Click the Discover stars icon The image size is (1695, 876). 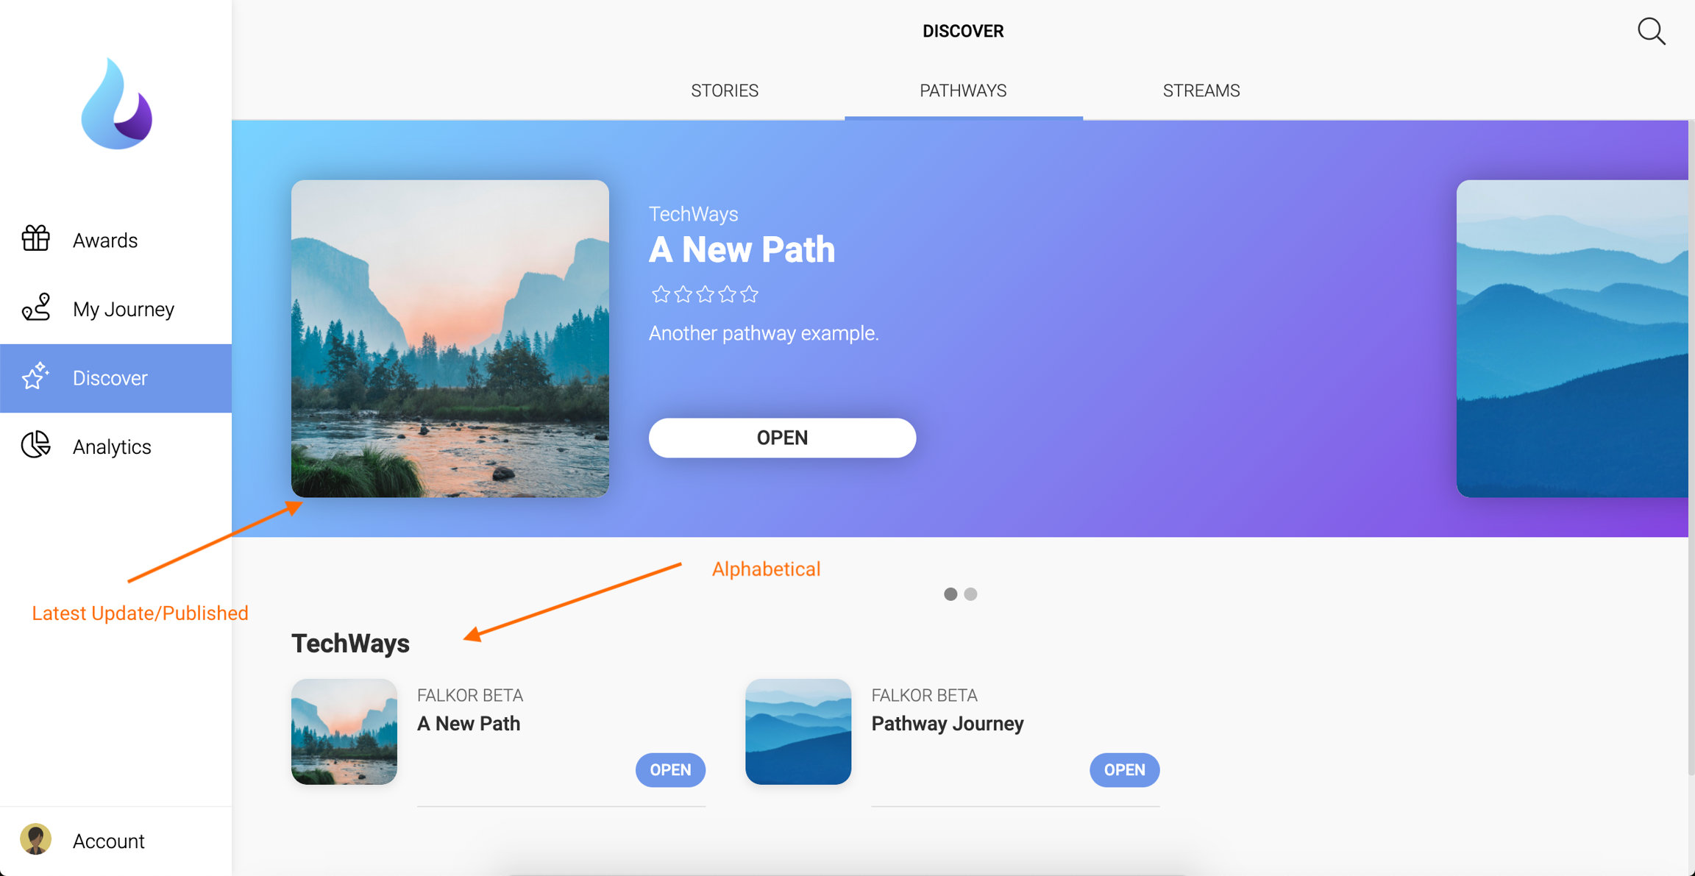[35, 376]
